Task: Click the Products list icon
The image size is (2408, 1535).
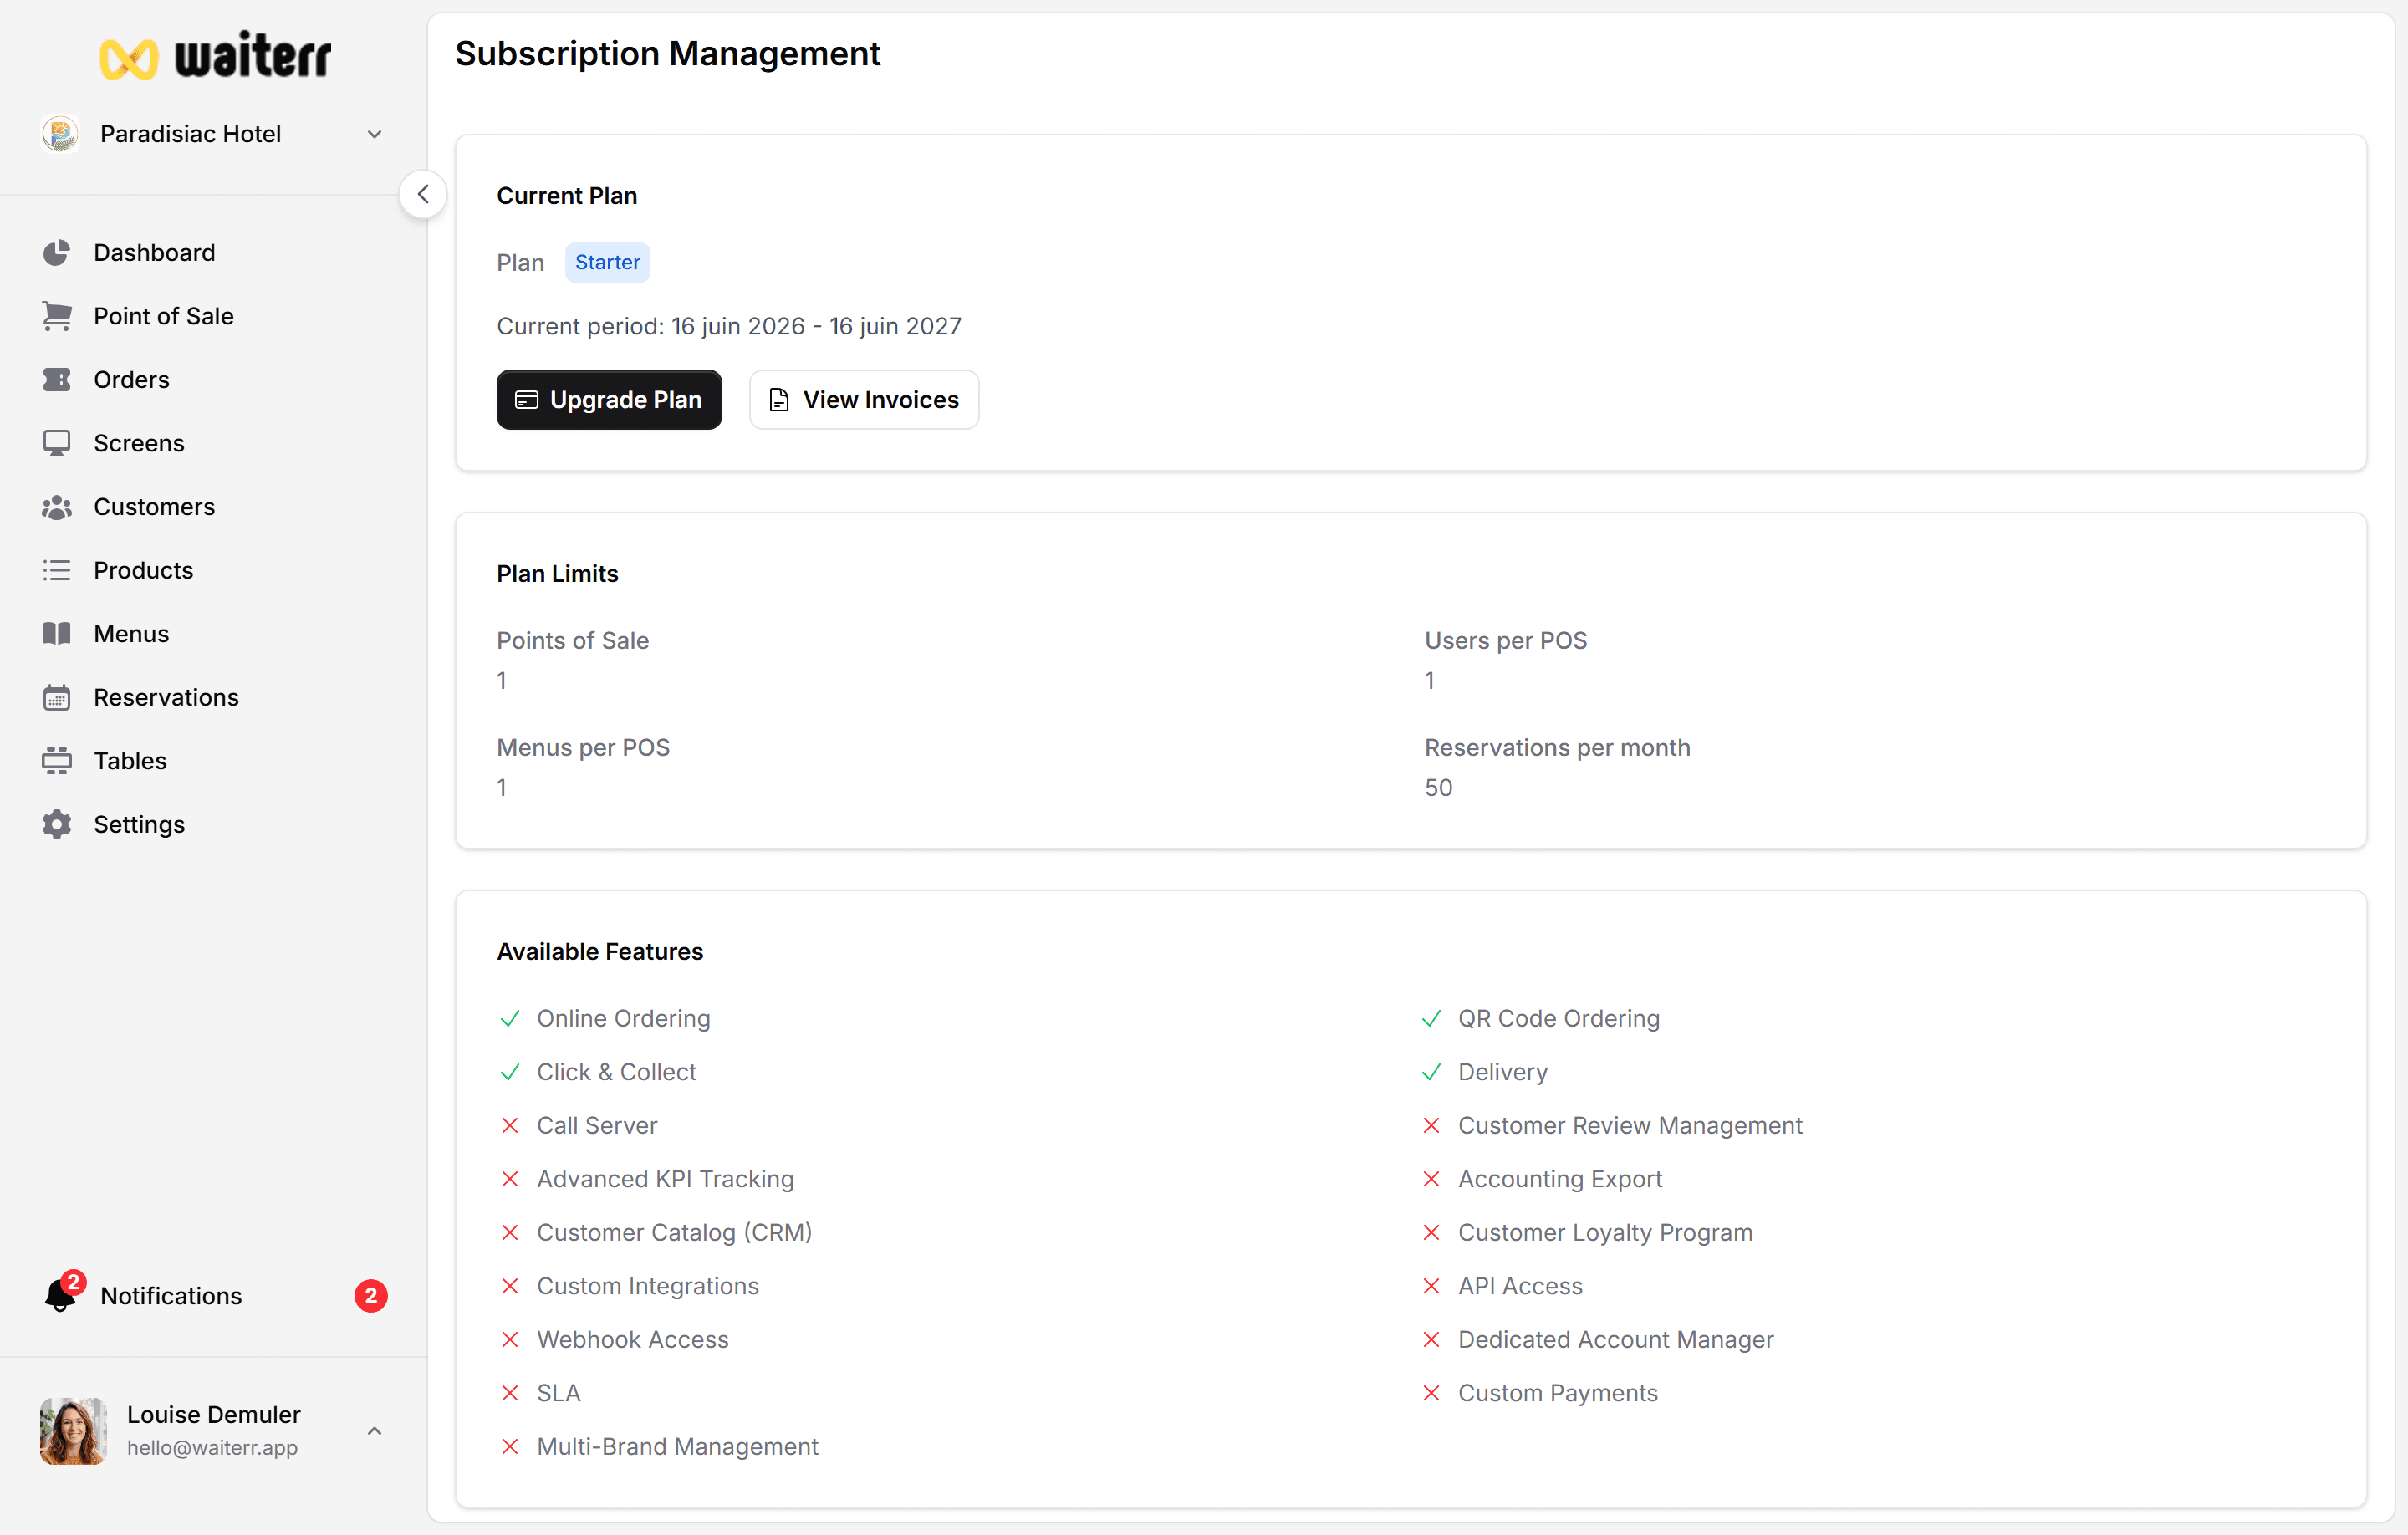Action: tap(57, 570)
